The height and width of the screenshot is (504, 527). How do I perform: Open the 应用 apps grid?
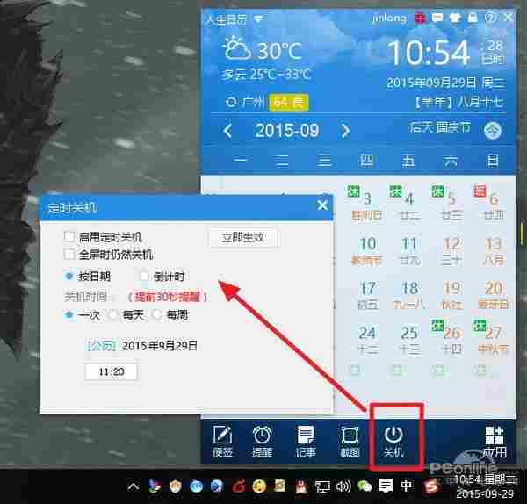coord(494,442)
